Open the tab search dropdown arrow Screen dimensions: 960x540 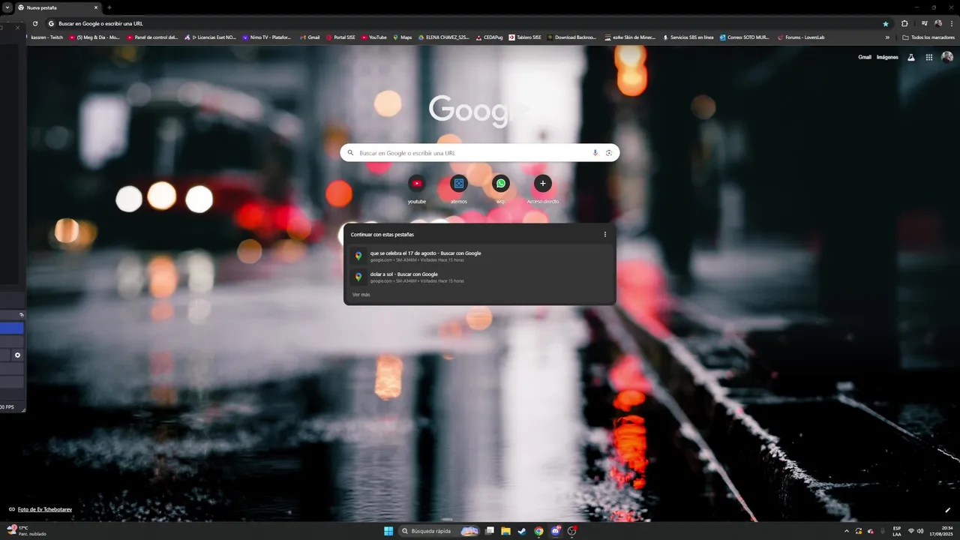(7, 7)
